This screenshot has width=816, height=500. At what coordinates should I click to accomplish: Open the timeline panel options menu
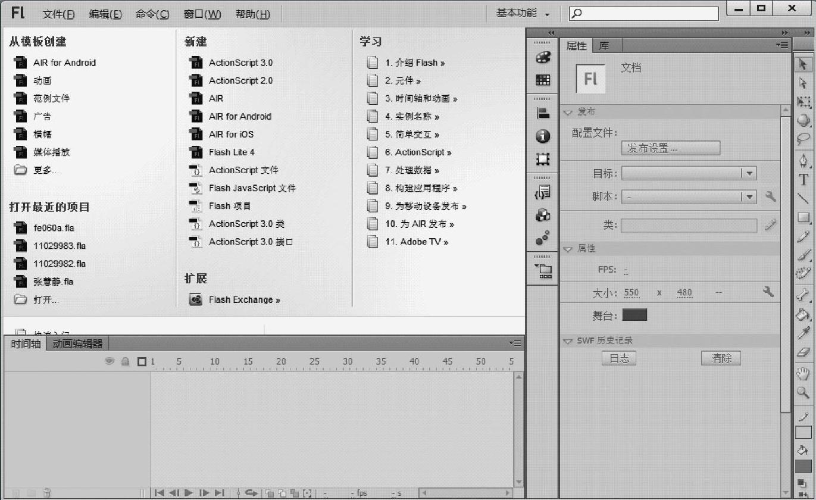tap(515, 343)
